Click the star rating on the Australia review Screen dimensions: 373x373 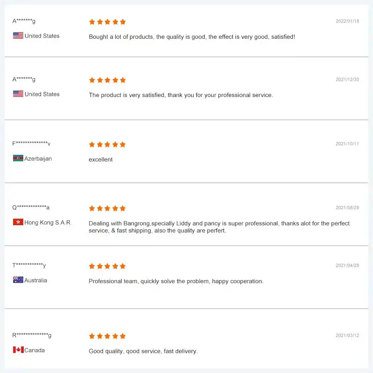coord(107,266)
